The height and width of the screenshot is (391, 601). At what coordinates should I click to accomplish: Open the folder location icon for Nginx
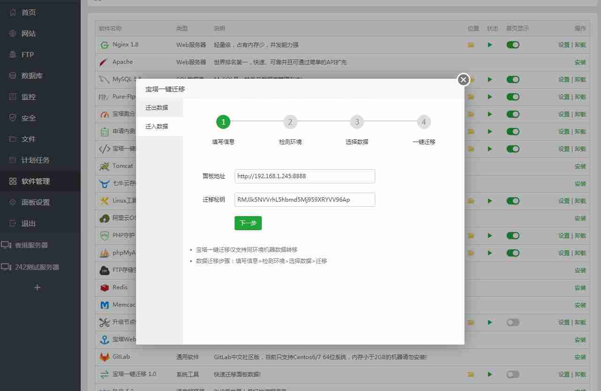point(470,45)
